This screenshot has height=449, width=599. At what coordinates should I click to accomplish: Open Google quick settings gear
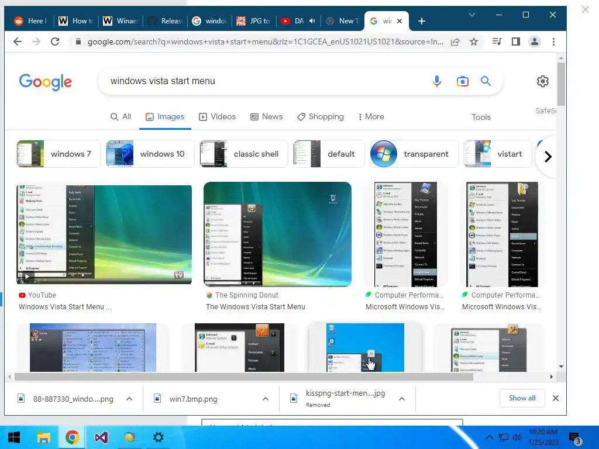click(x=542, y=81)
